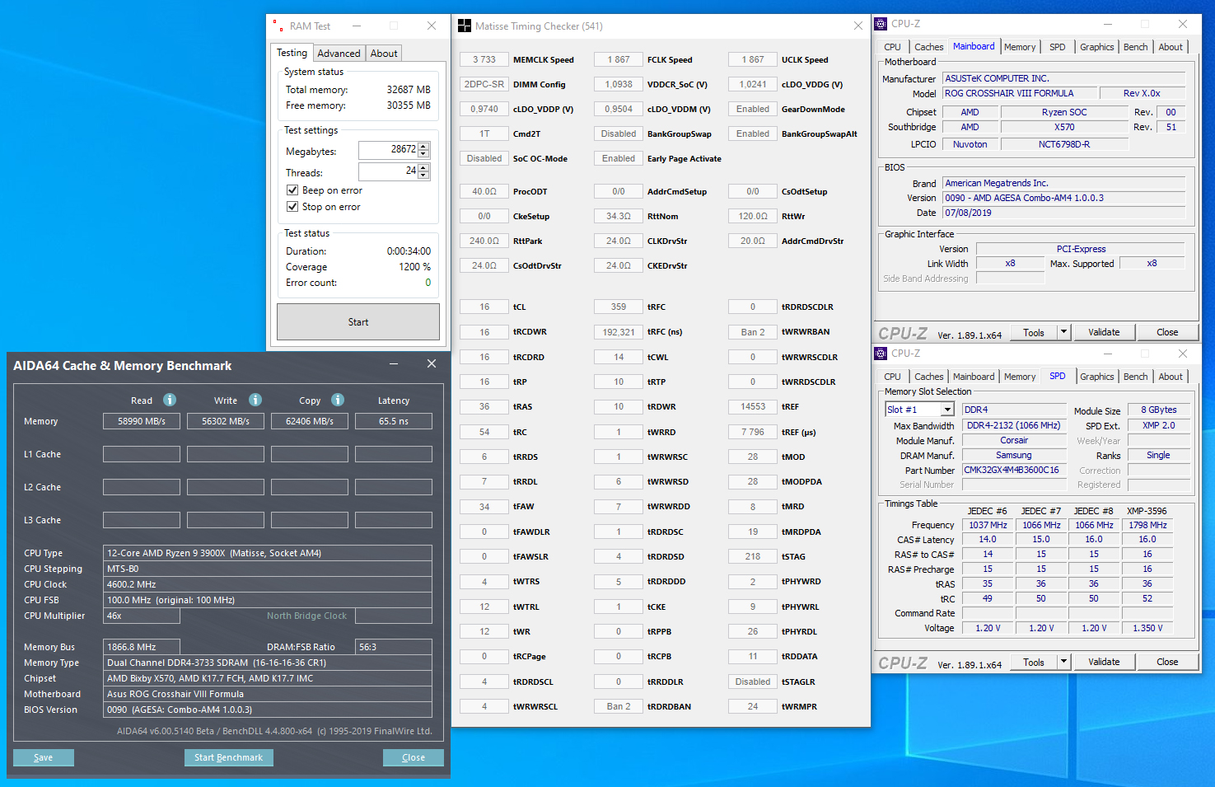Click the BIOS date 07/08/2019
Screen dimensions: 1215x787
pos(1064,213)
